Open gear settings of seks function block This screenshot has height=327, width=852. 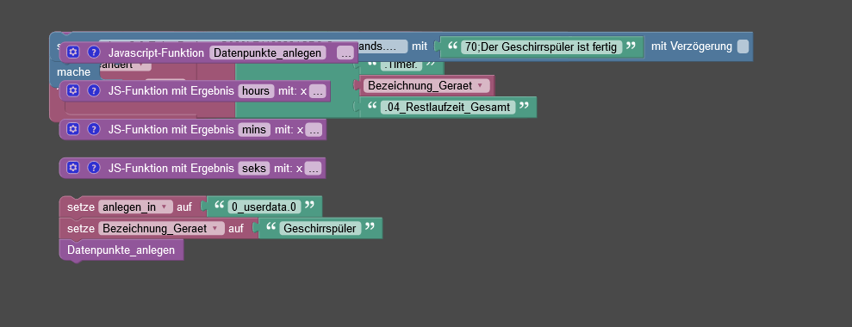(x=73, y=167)
